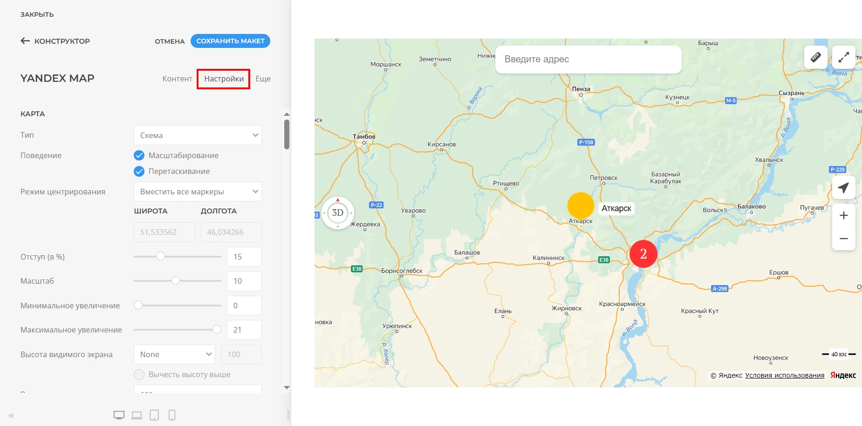Click the Масштаб slider handle

(x=176, y=280)
